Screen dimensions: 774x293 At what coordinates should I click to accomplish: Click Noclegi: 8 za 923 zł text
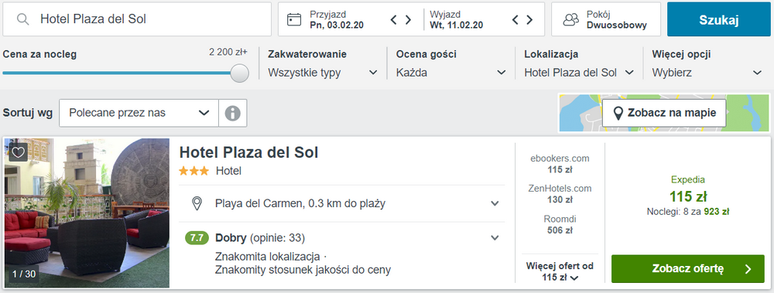point(688,212)
